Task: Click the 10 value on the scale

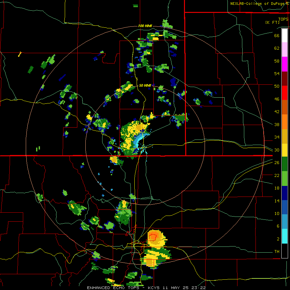Action: pos(277,213)
